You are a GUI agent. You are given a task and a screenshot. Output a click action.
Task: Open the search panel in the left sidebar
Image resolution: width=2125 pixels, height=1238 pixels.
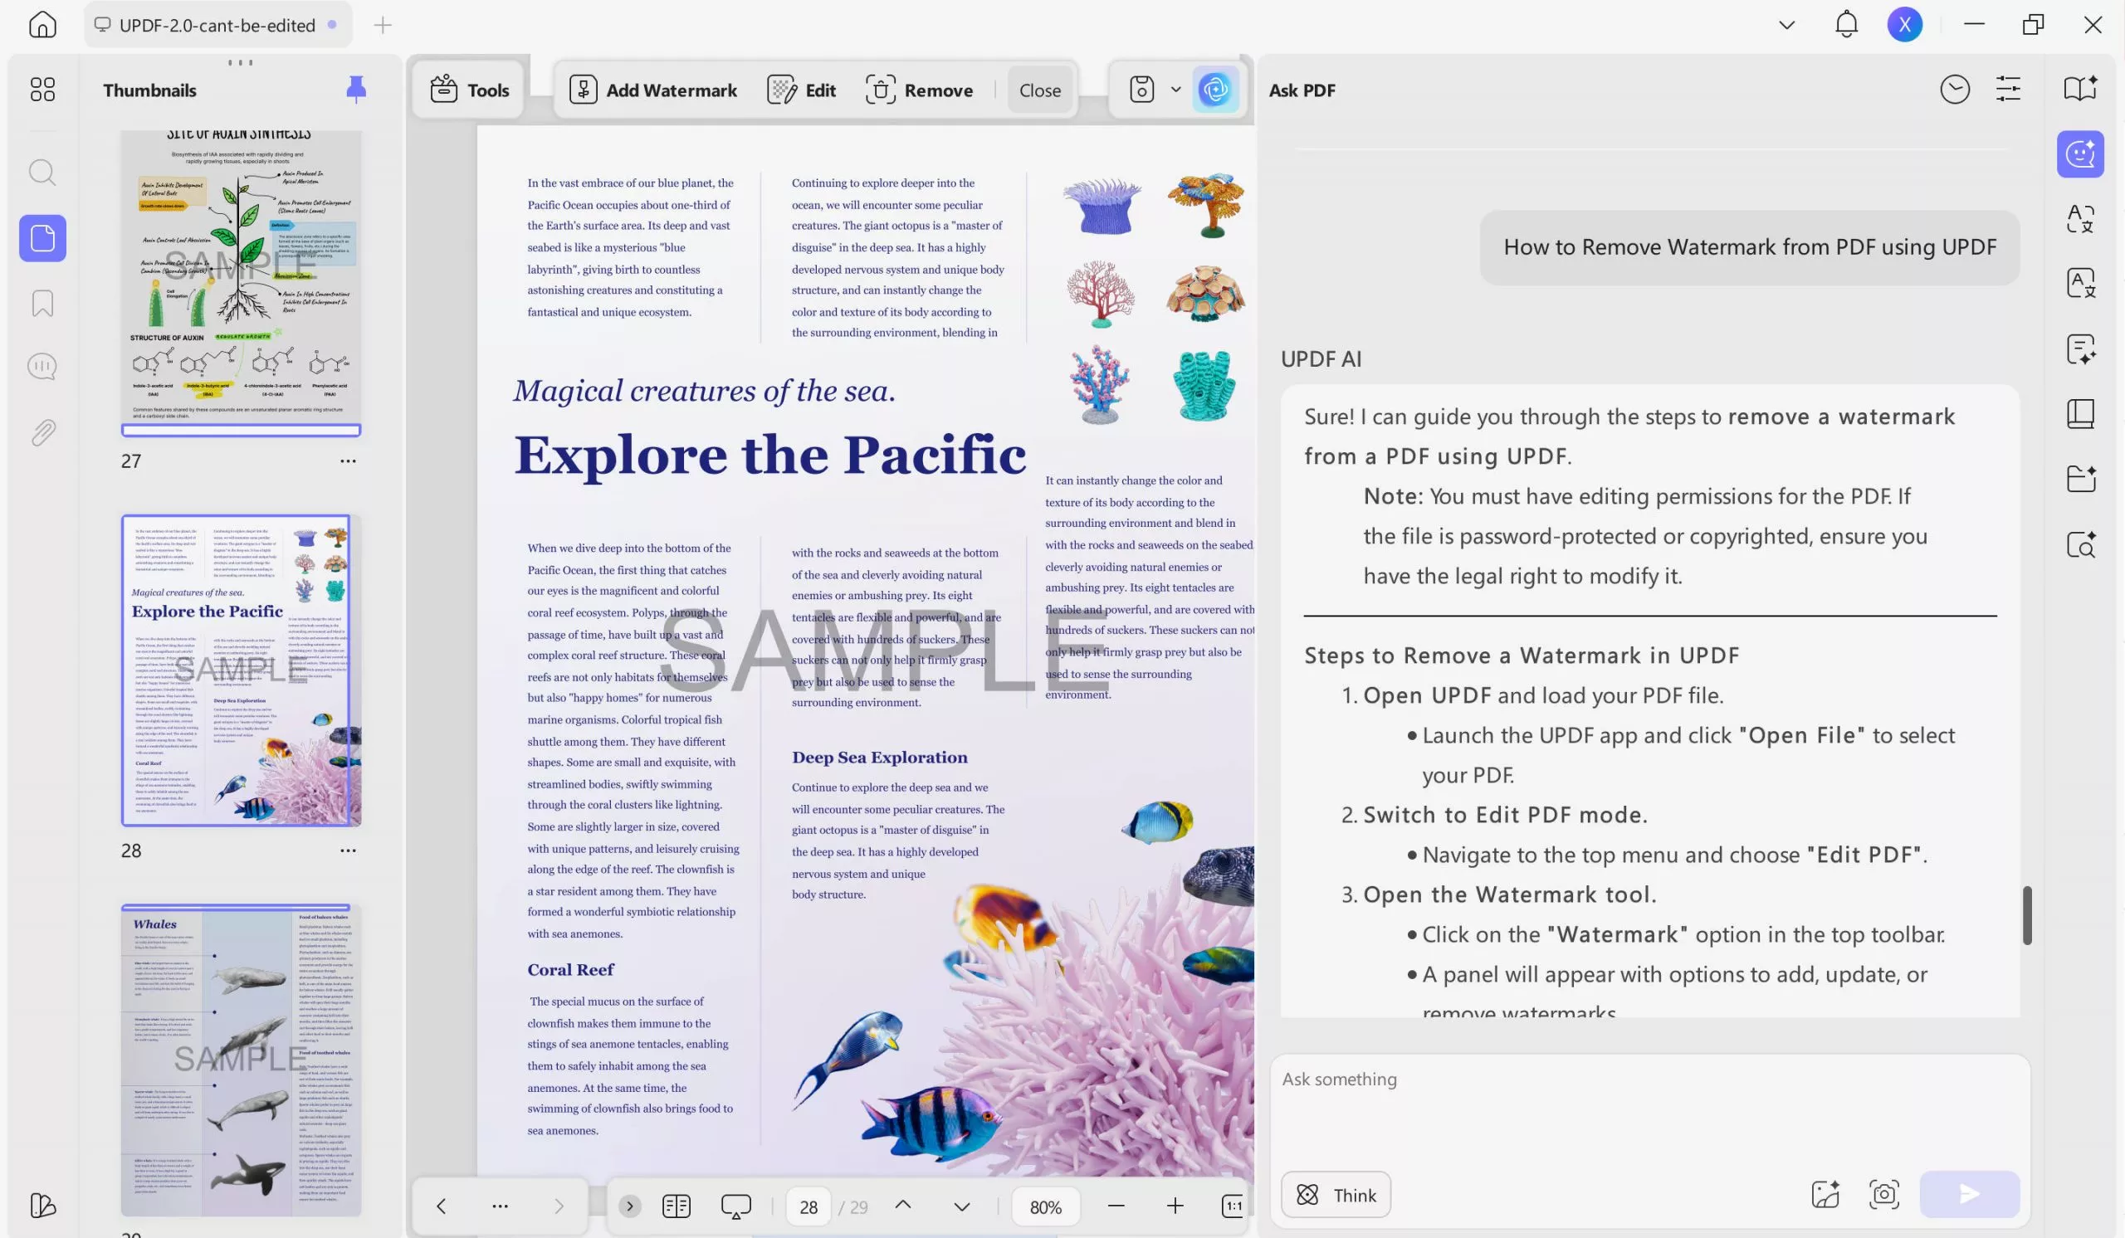42,173
